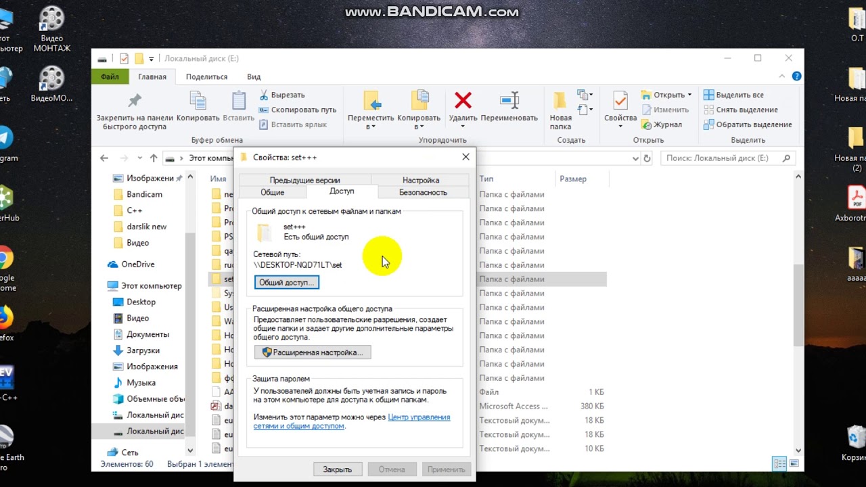This screenshot has height=487, width=866.
Task: Click the red Delete (Удалить) icon
Action: click(x=463, y=101)
